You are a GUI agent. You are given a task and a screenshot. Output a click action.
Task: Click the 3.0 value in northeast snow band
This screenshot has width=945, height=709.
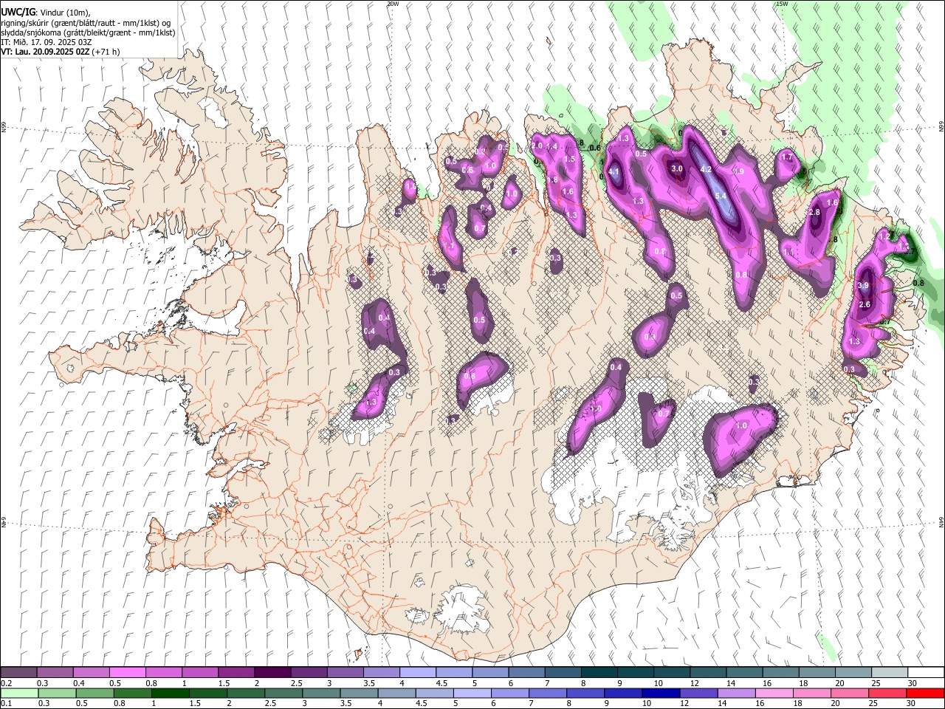click(677, 169)
